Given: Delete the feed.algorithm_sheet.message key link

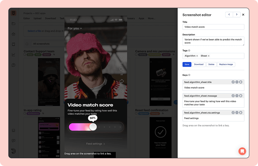Looking at the screenshot, I should click(241, 96).
